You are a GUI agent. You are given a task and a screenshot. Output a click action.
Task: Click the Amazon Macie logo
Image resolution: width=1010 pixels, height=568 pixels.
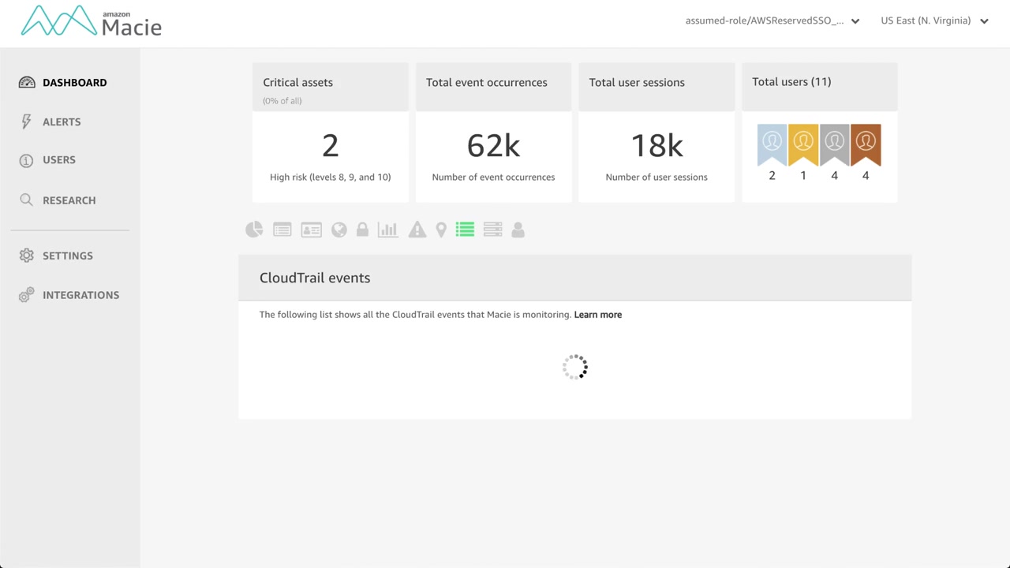click(x=92, y=21)
